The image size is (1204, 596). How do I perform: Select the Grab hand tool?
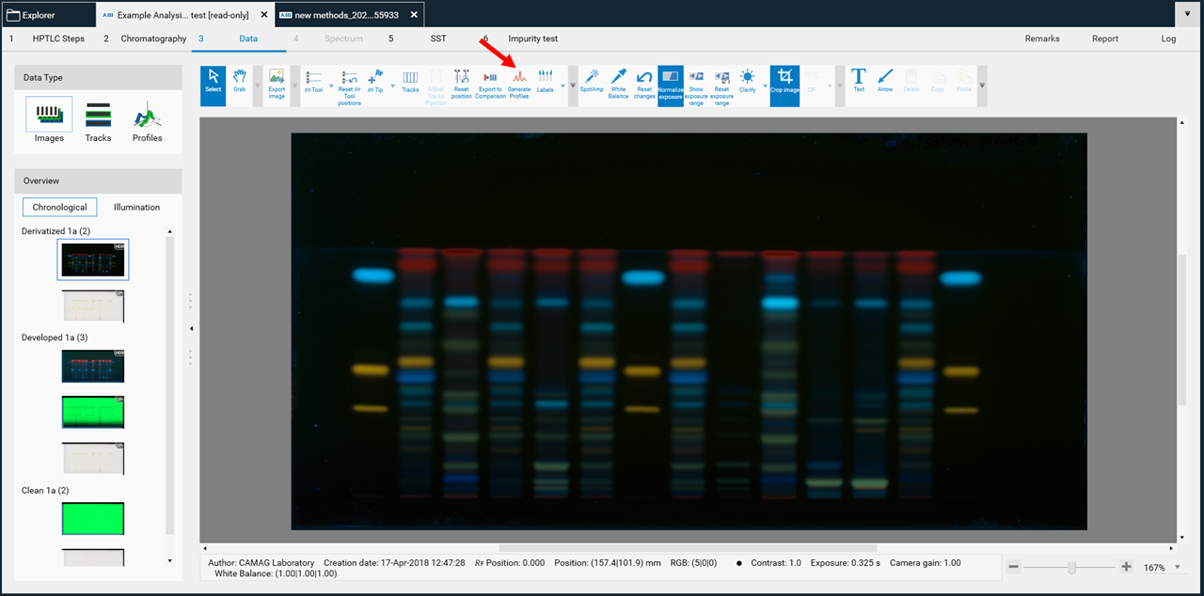point(239,83)
